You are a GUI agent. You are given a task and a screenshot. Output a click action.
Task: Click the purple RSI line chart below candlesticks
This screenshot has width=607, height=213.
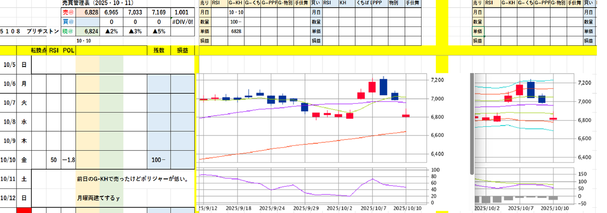tap(303, 187)
